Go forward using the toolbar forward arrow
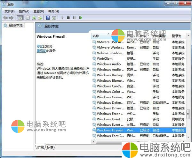192x158 pixels. [11, 18]
